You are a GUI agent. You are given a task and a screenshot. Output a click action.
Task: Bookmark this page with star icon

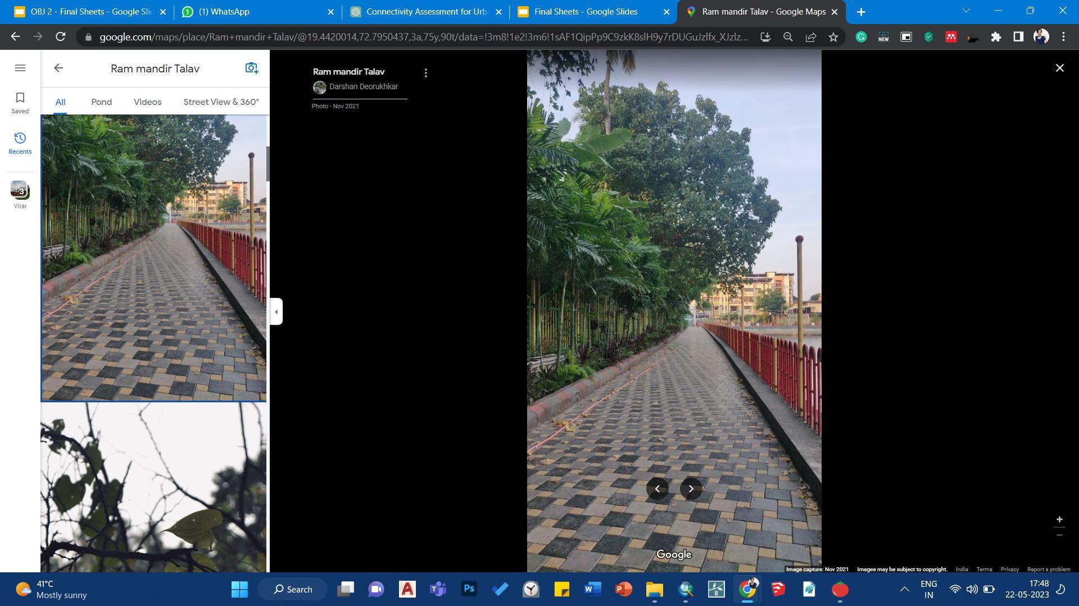pyautogui.click(x=833, y=37)
